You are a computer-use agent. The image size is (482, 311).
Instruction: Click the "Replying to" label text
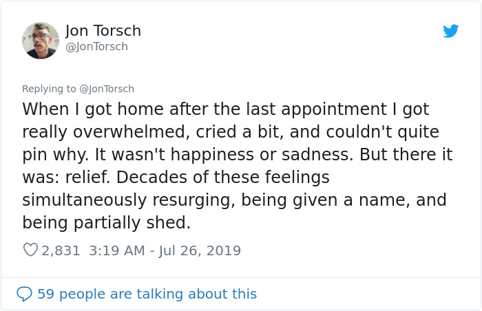click(x=49, y=89)
